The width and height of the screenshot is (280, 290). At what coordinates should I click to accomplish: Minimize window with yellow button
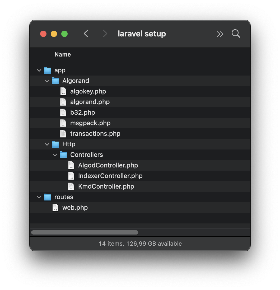54,34
